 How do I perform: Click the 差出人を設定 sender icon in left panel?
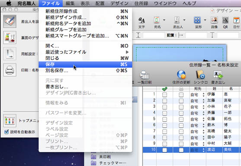click(10, 21)
